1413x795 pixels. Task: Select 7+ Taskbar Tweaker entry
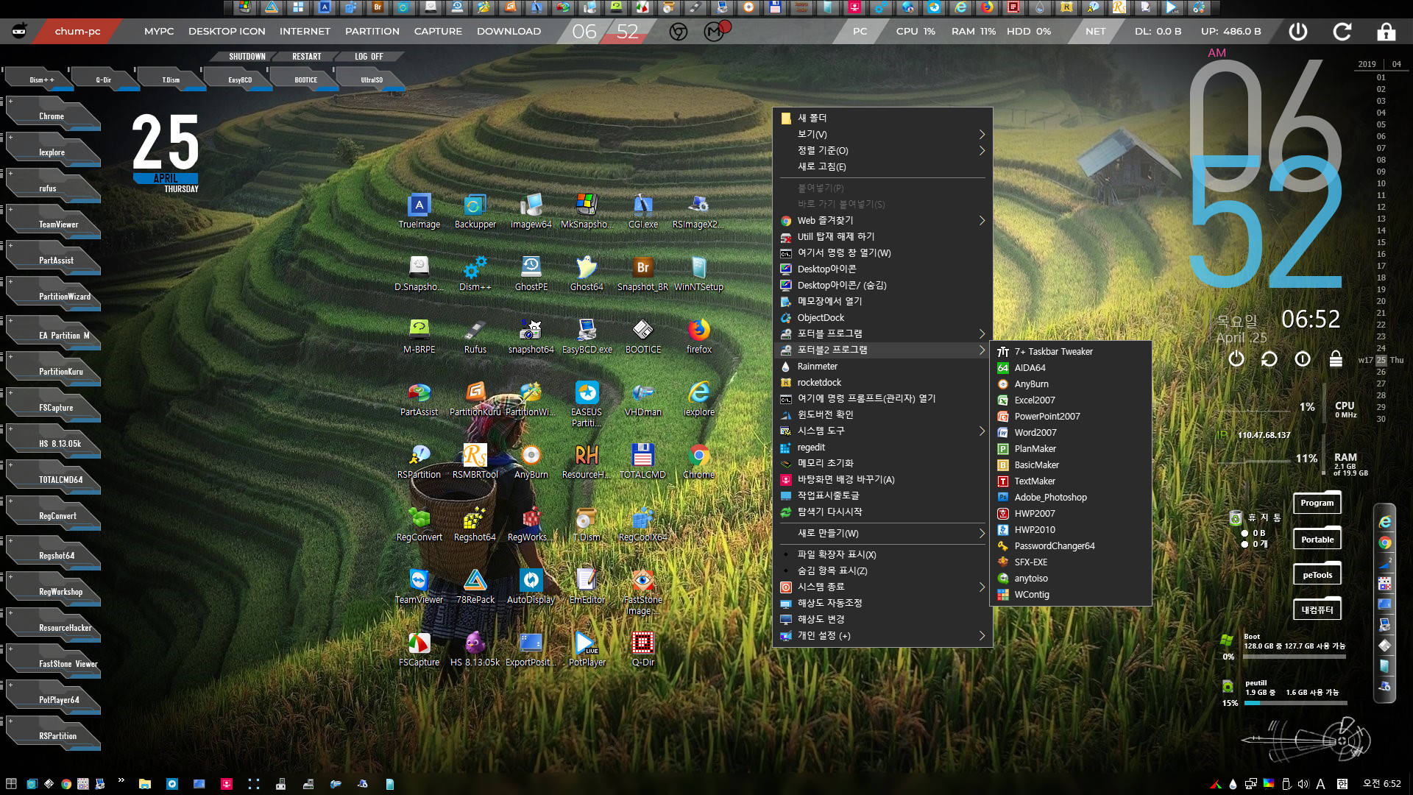point(1071,352)
